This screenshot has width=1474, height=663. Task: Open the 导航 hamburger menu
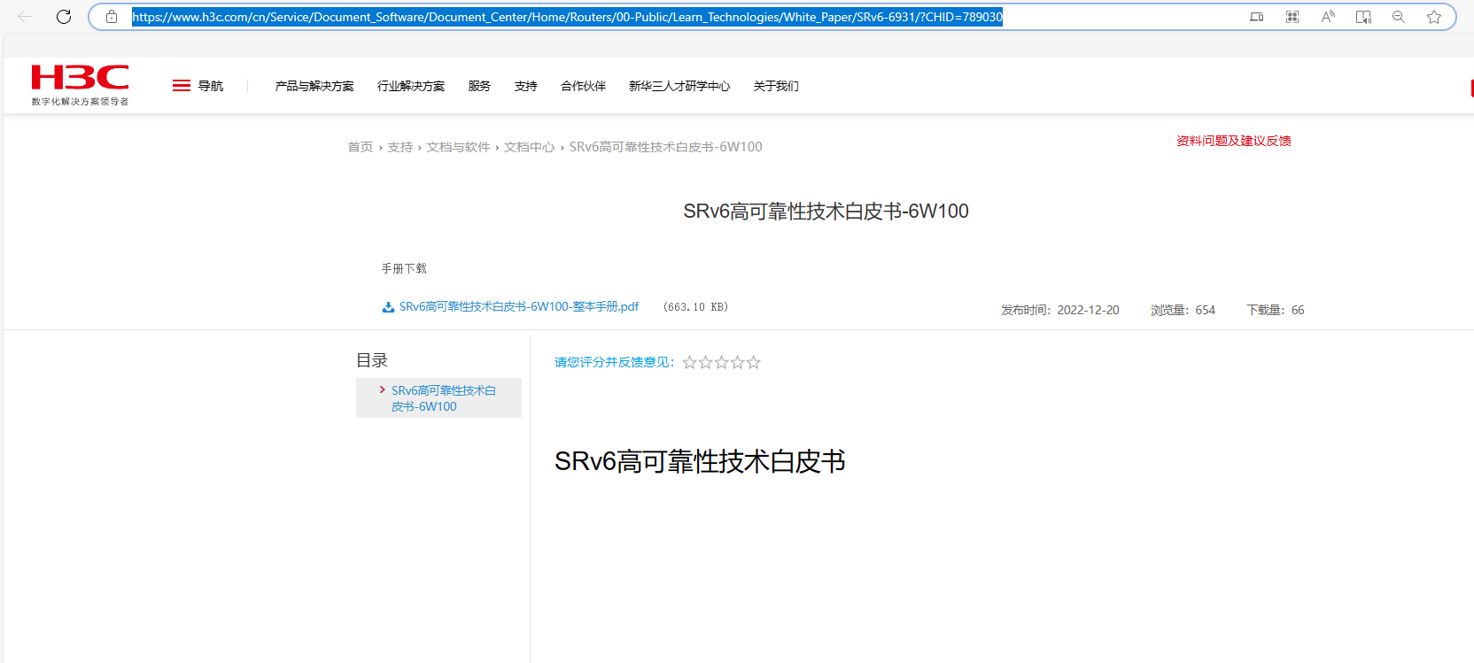[198, 86]
